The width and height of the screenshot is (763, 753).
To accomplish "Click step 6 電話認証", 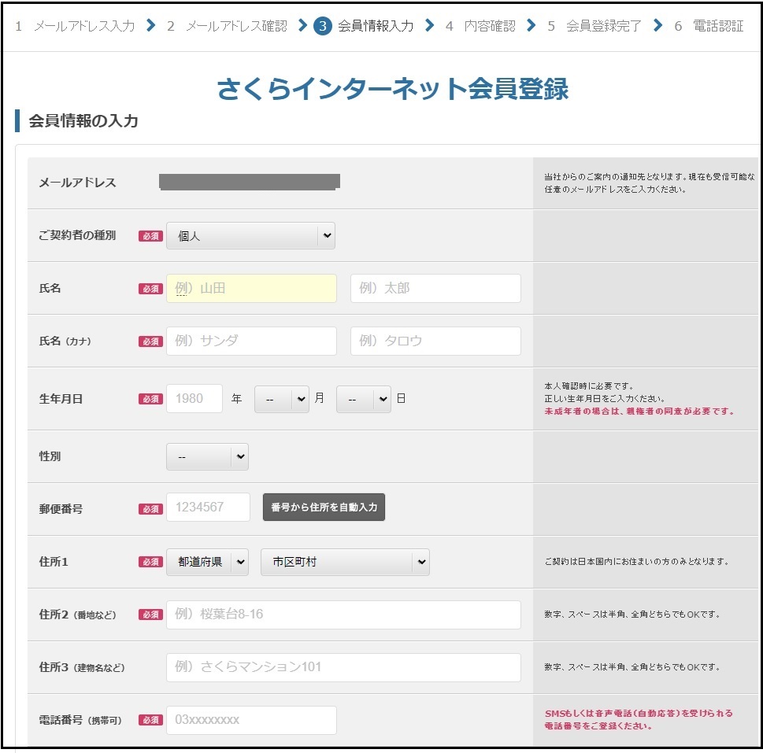I will [709, 26].
